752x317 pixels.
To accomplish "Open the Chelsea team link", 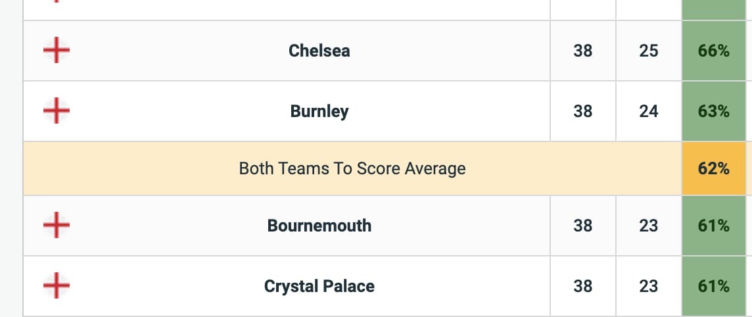I will coord(319,51).
